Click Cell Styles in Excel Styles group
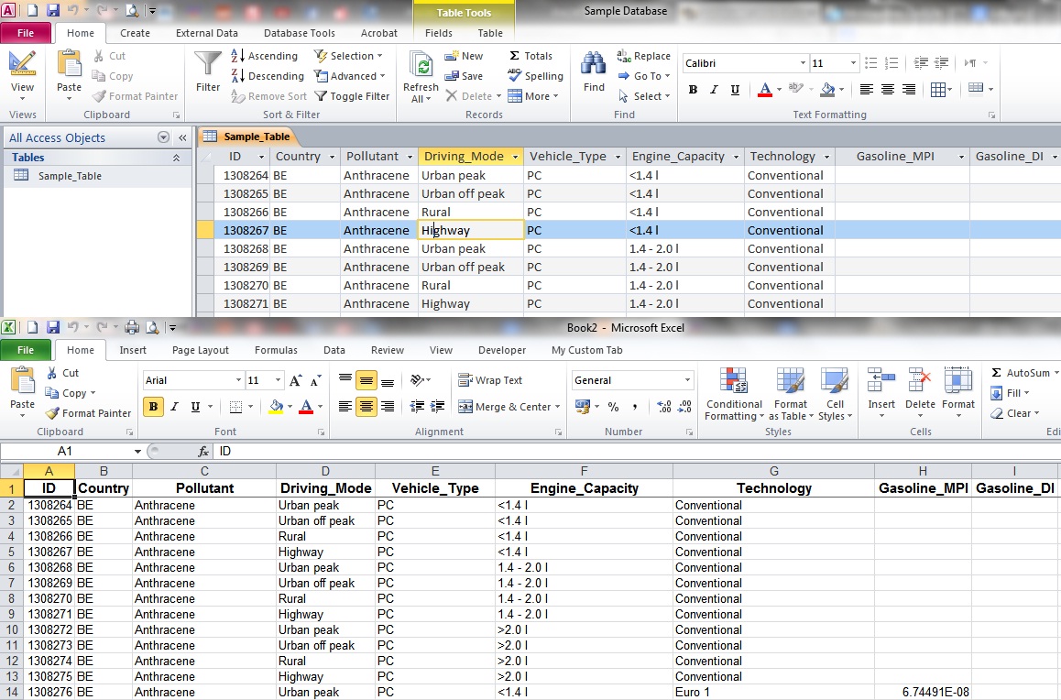The width and height of the screenshot is (1061, 700). click(835, 395)
